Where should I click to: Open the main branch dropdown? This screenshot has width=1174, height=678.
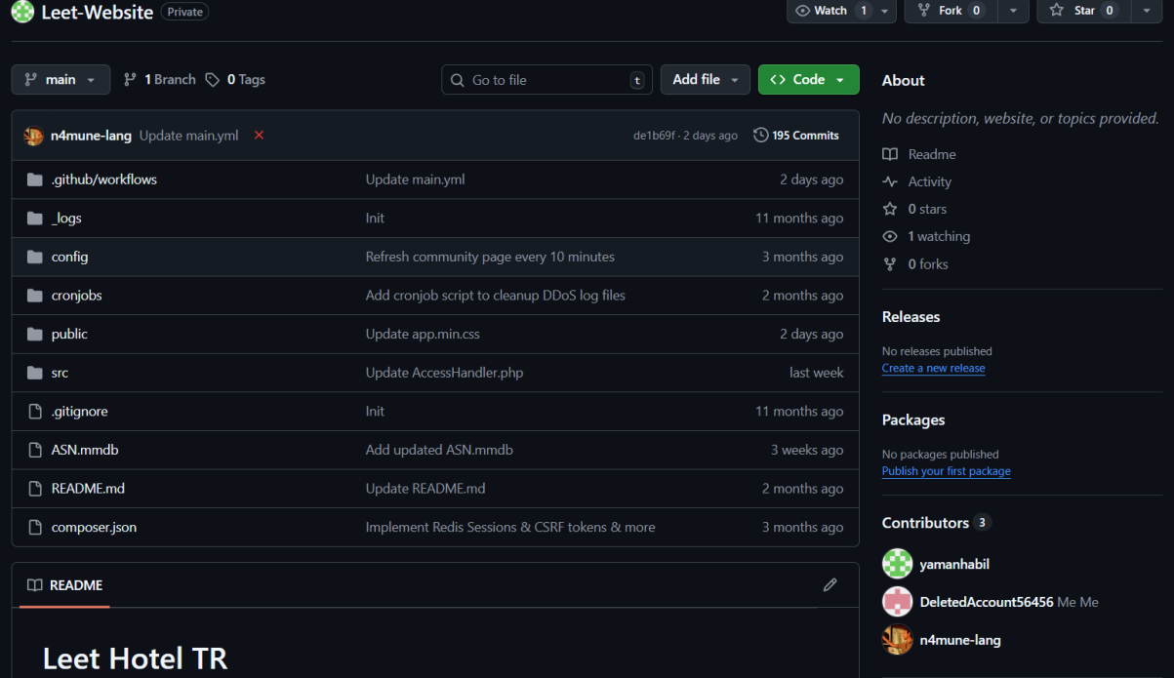(61, 80)
